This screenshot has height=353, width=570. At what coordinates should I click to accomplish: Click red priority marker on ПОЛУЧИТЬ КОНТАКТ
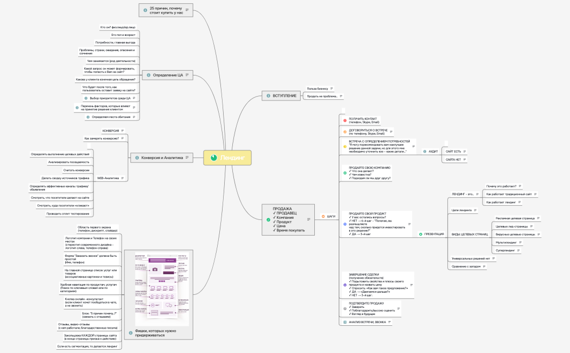[345, 120]
